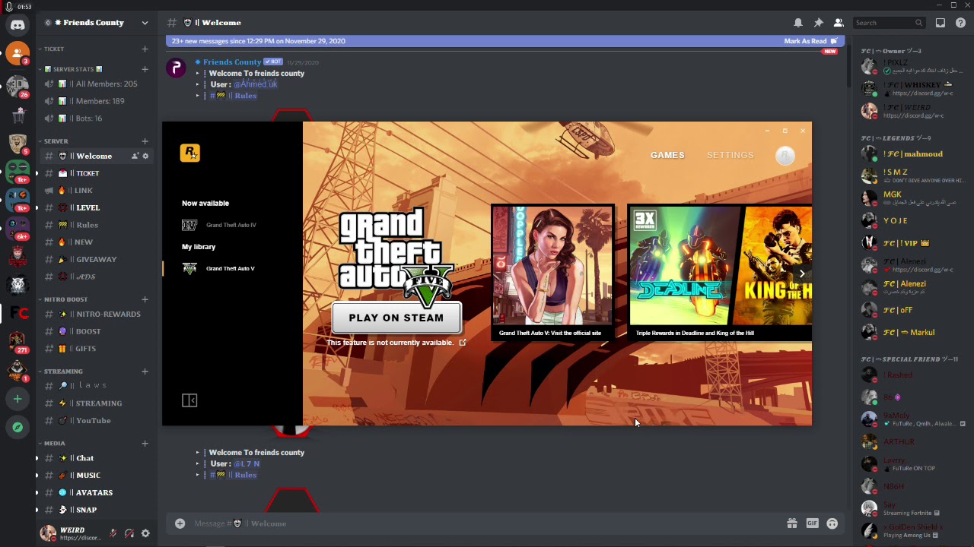Open ARTHUR member in Special Friend list
The image size is (974, 547).
(x=912, y=441)
